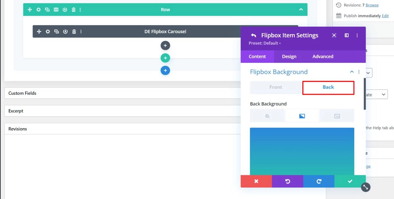The image size is (394, 199).
Task: Duplicate the Row with its clone icon
Action: (47, 10)
